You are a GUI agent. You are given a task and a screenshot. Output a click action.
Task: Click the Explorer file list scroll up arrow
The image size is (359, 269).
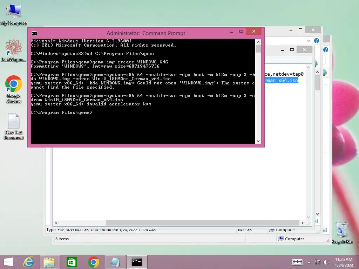click(317, 72)
